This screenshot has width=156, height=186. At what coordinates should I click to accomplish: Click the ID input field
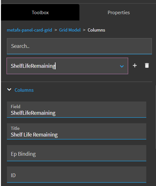pyautogui.click(x=77, y=175)
